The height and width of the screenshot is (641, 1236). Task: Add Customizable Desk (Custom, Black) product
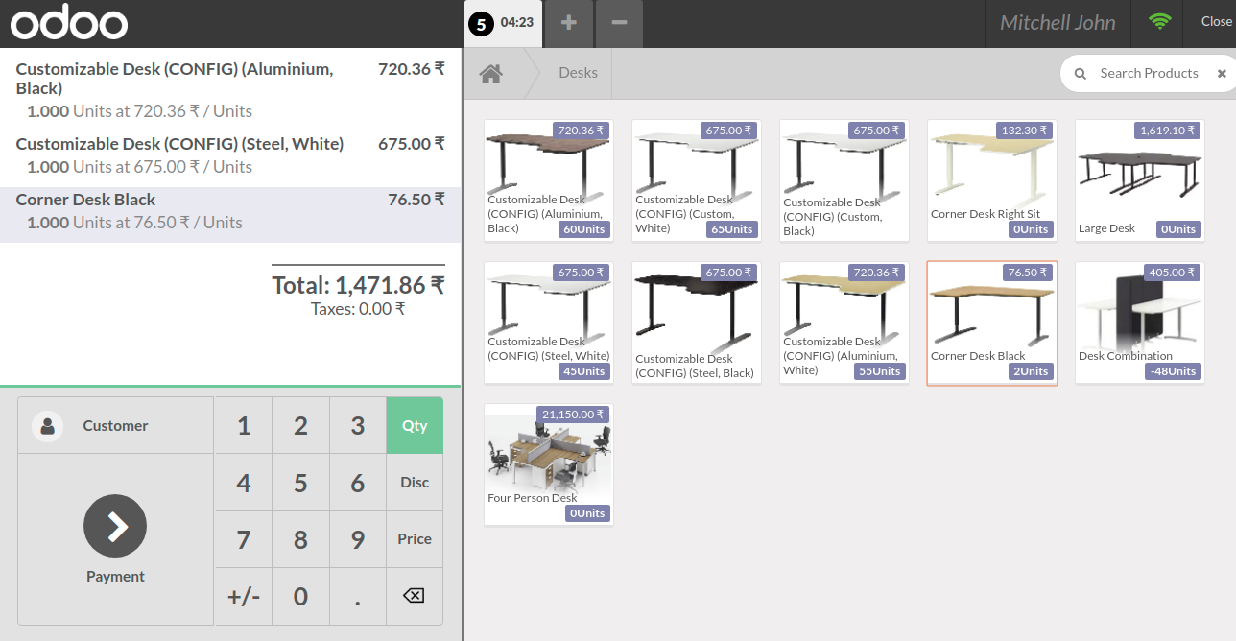(x=844, y=180)
